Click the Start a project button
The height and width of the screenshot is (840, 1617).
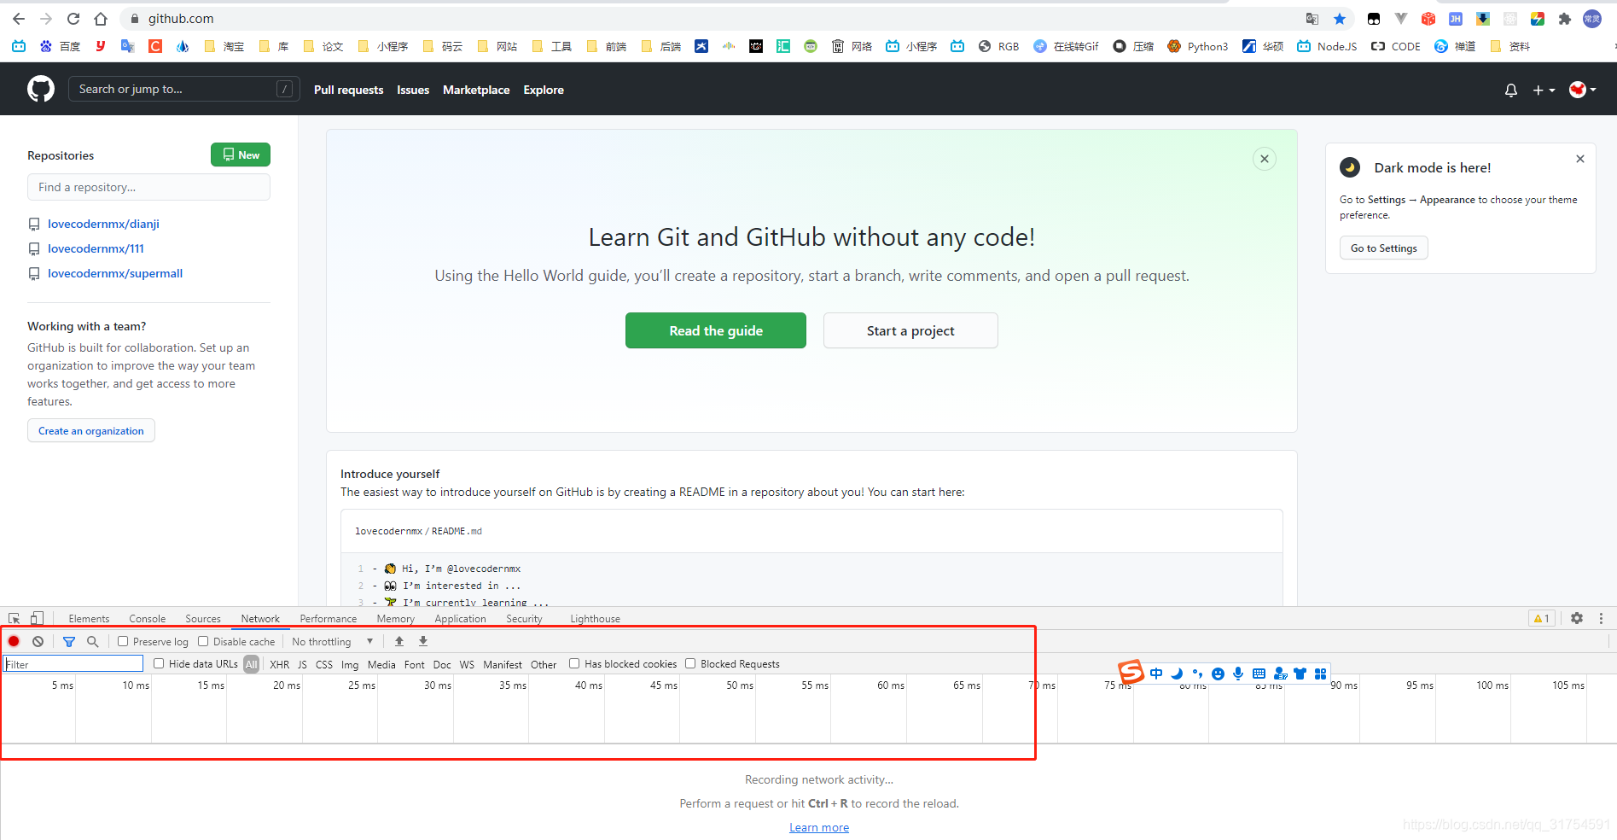pos(910,330)
